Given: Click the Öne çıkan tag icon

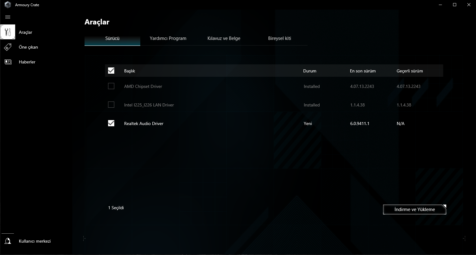Looking at the screenshot, I should click(x=8, y=47).
